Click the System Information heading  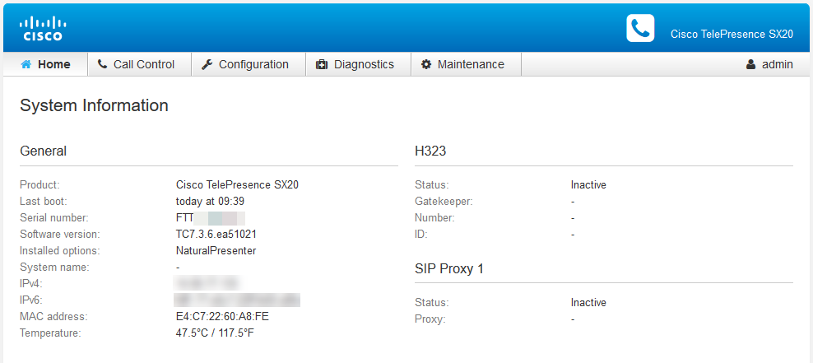point(94,105)
